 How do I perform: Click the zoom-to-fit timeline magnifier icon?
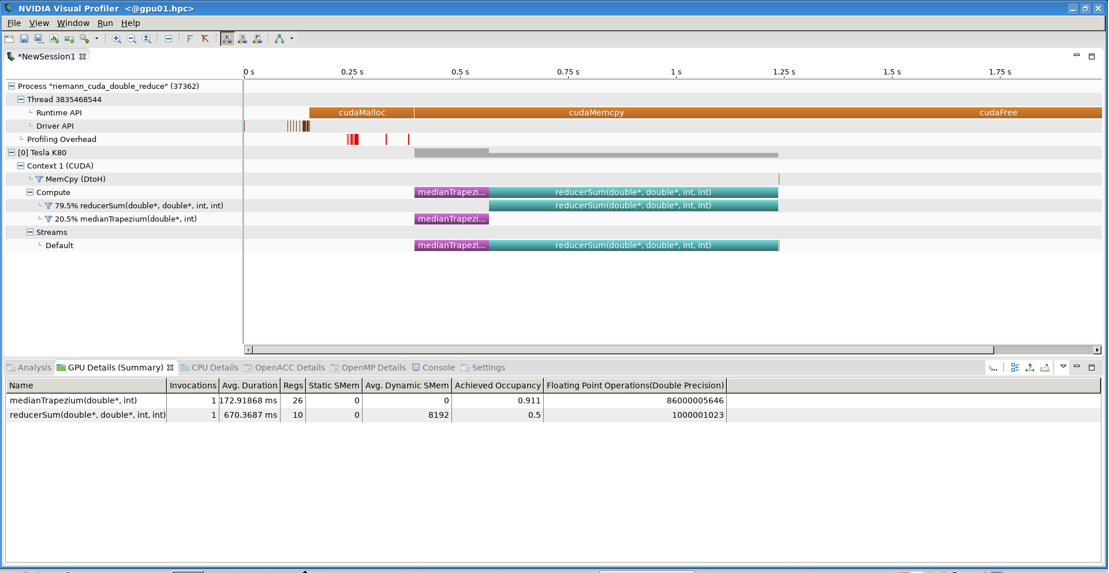[147, 39]
